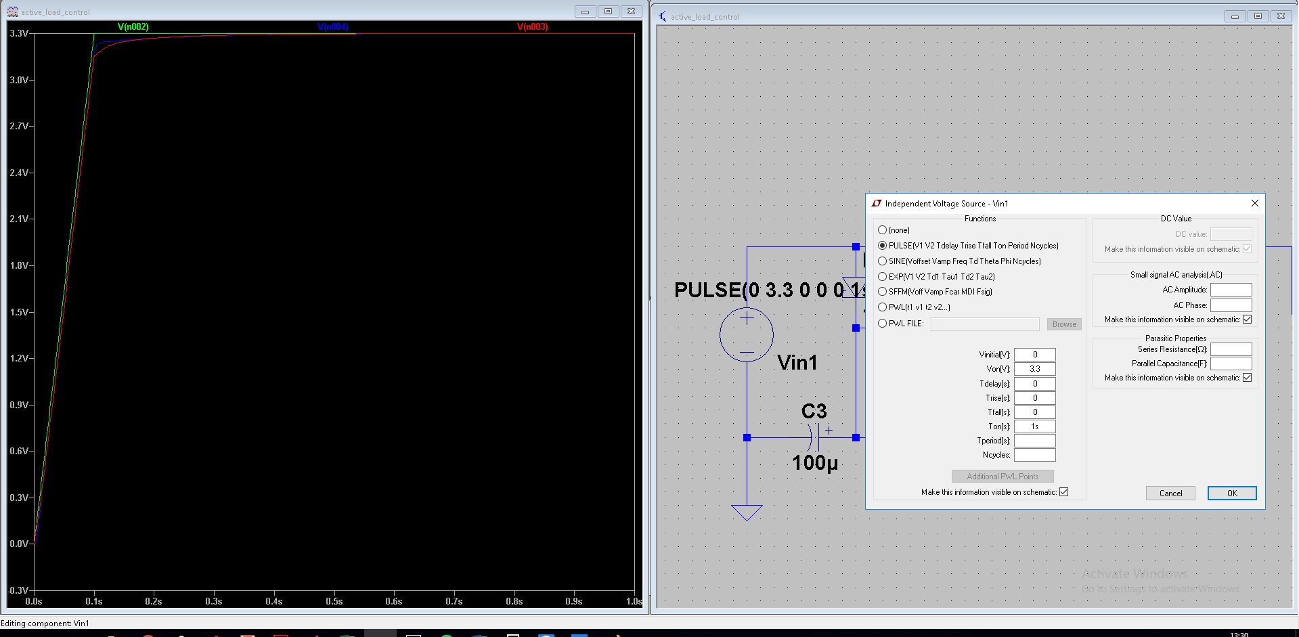This screenshot has height=637, width=1299.
Task: Click the V(n004) blue trace label
Action: [332, 27]
